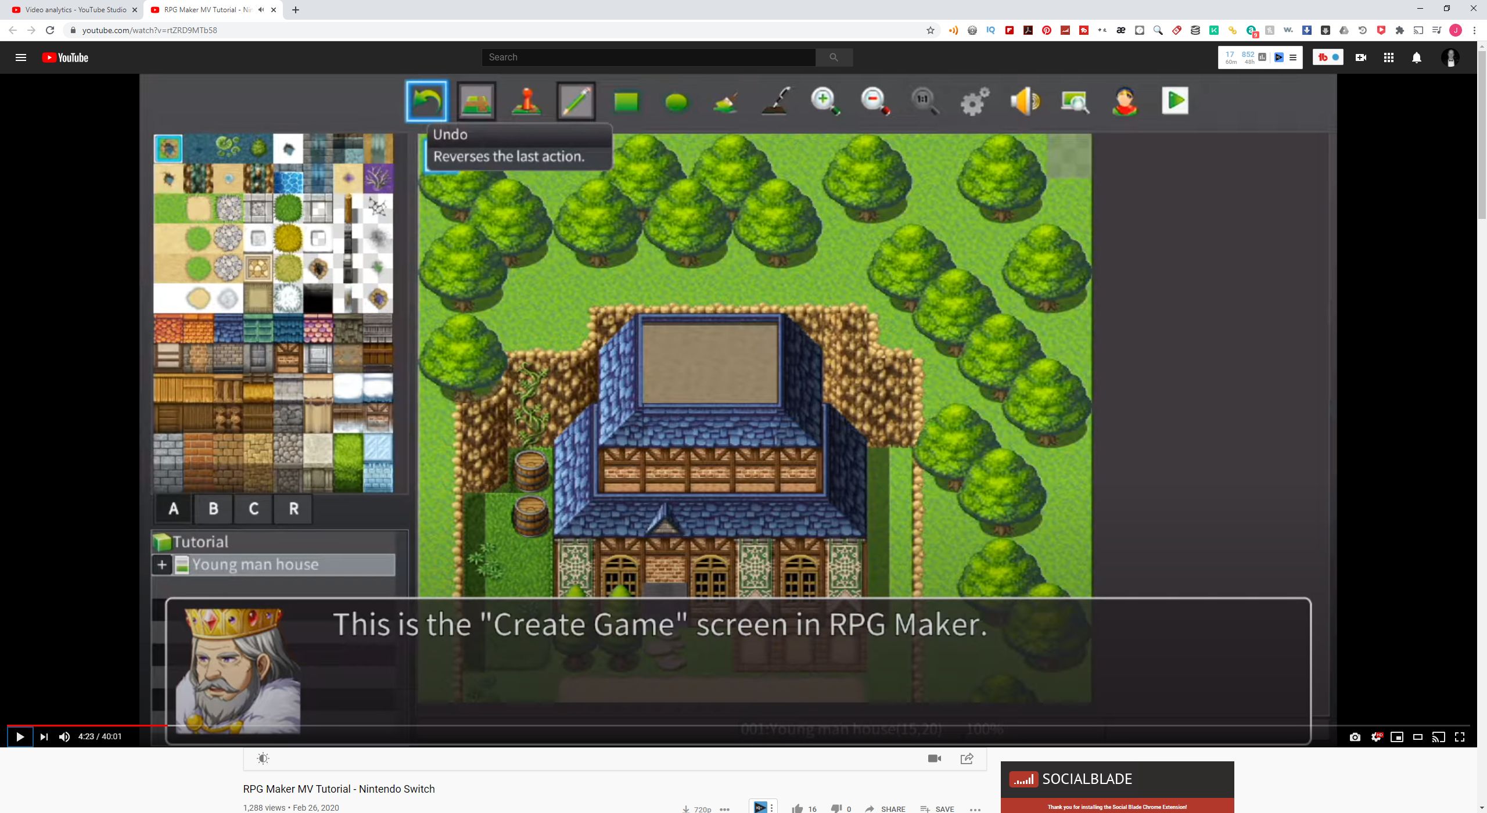
Task: Open the Chrome three-dot menu
Action: pos(1474,30)
